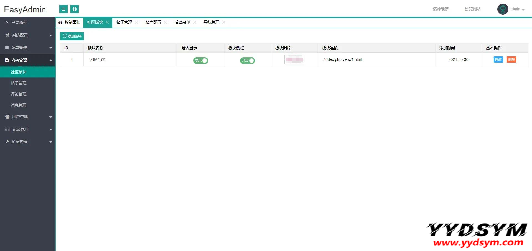Image resolution: width=532 pixels, height=251 pixels.
Task: Close the 导航管理 tab
Action: (224, 22)
